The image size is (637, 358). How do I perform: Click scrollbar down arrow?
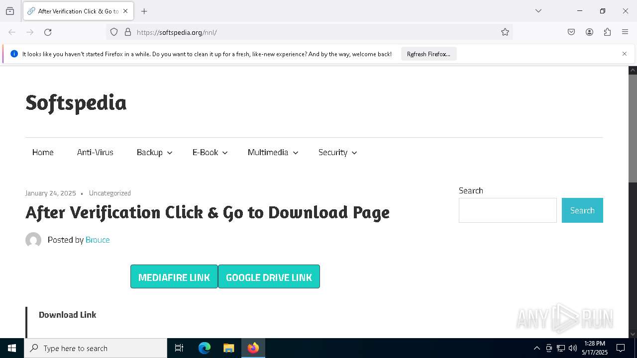633,334
